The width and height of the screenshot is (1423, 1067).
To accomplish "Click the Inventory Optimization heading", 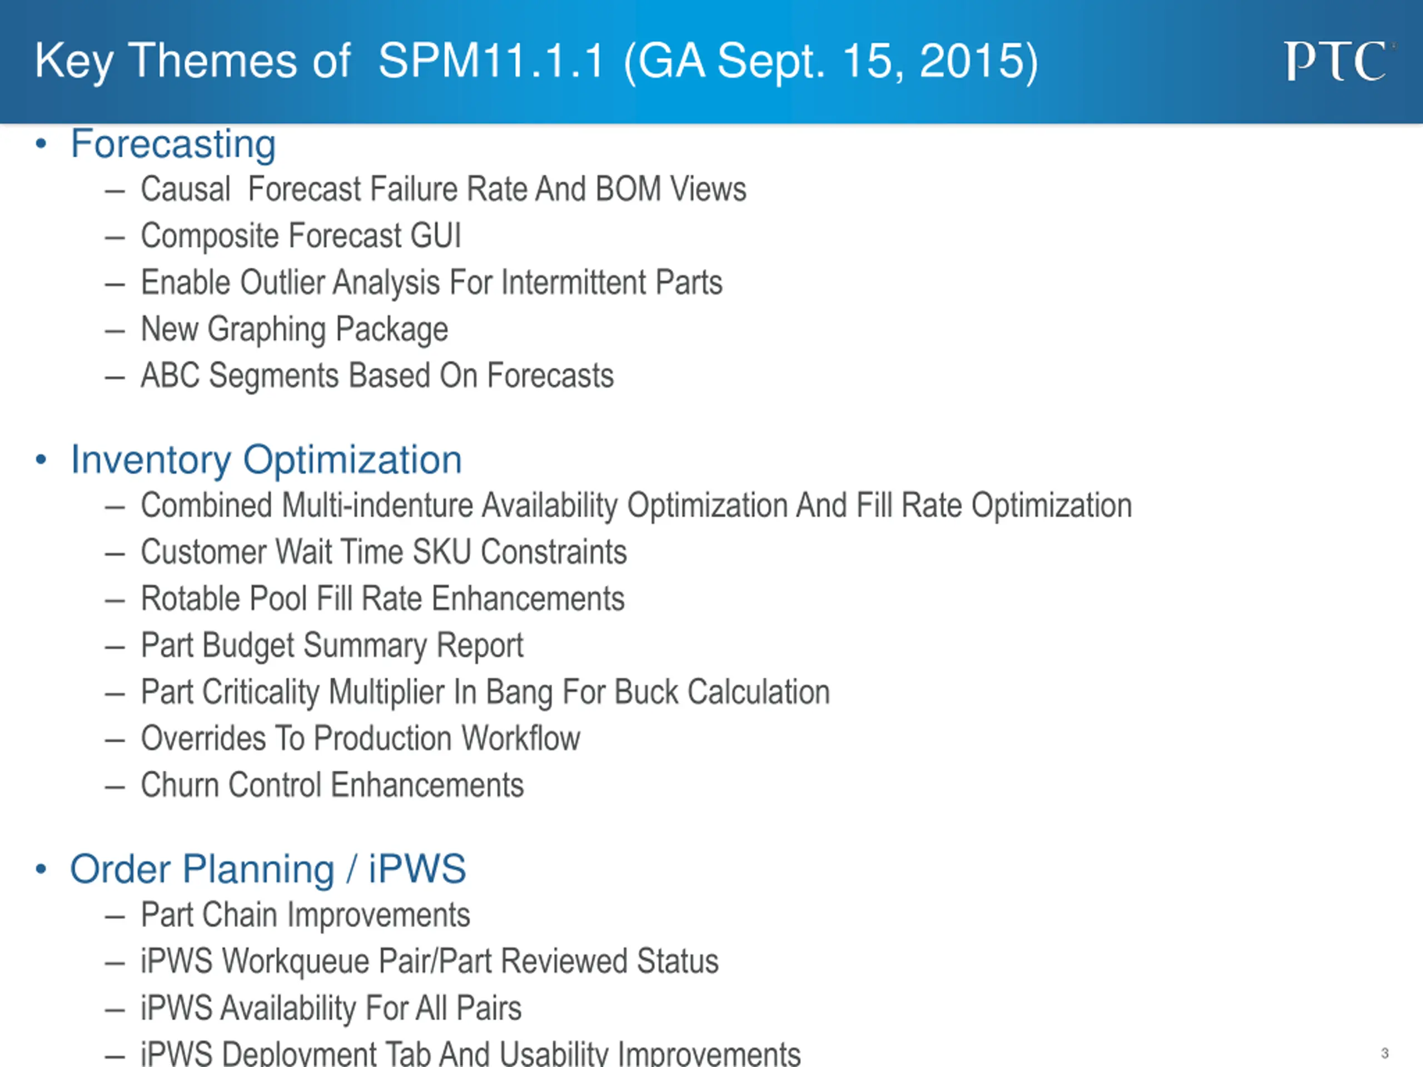I will tap(266, 460).
